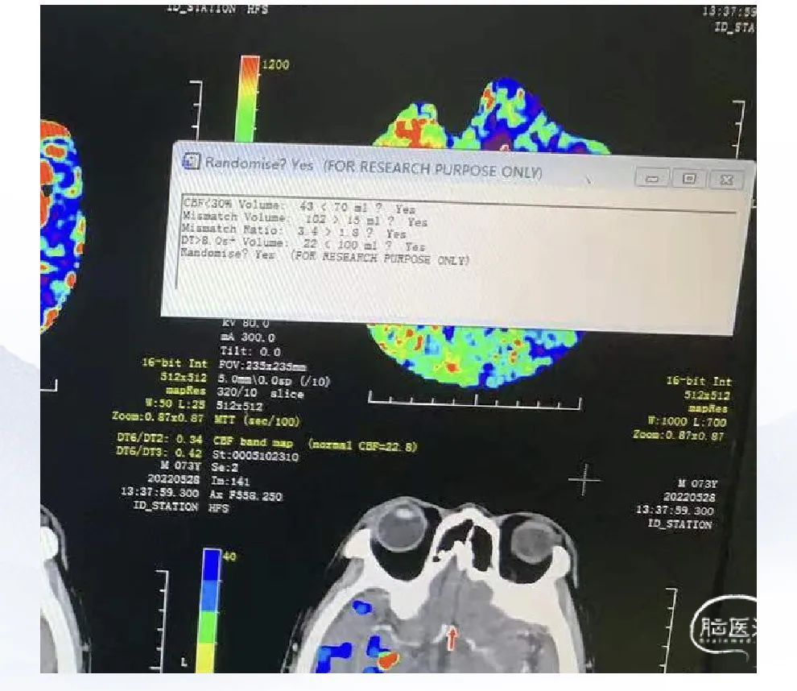The height and width of the screenshot is (691, 797).
Task: Click the 'FOV:235x235mm' overlay text
Action: point(262,366)
